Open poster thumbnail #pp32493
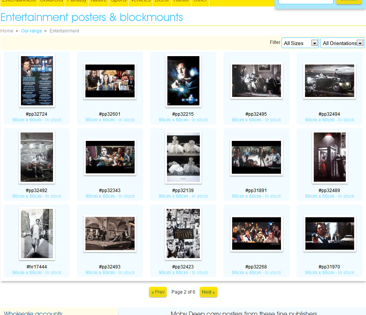Screen dimensions: 366x315 pyautogui.click(x=110, y=234)
